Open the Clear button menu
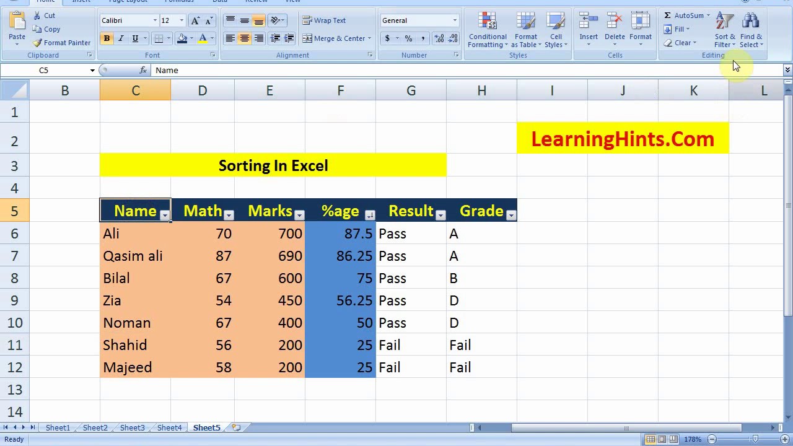Image resolution: width=793 pixels, height=446 pixels. [680, 43]
